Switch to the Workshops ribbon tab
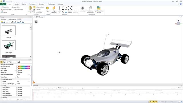This screenshot has width=183, height=103. (51, 4)
